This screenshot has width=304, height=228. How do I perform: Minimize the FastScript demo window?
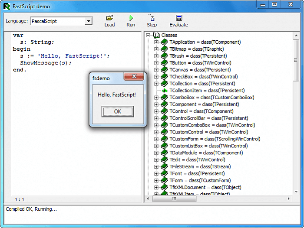(262, 4)
